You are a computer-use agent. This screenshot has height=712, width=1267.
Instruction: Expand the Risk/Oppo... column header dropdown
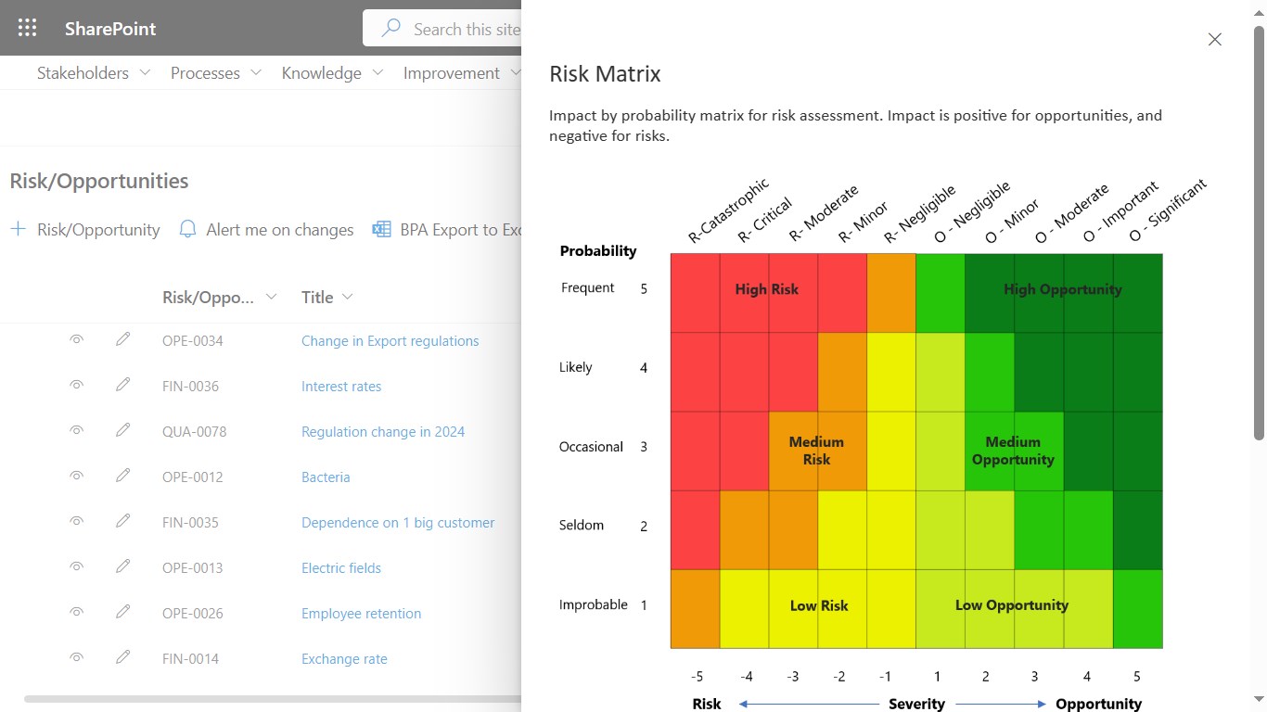coord(271,297)
